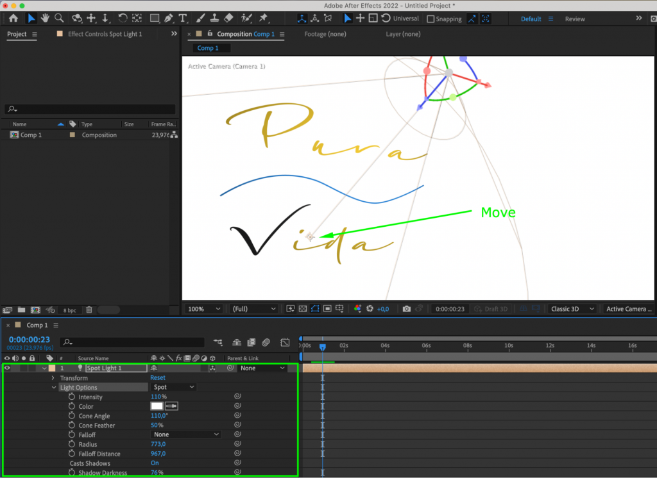Viewport: 657px width, 478px height.
Task: Collapse the Light Options group
Action: pos(54,387)
